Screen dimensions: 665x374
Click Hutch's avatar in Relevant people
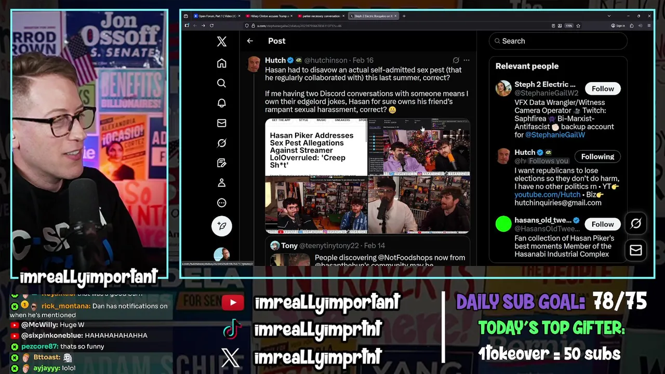coord(503,156)
